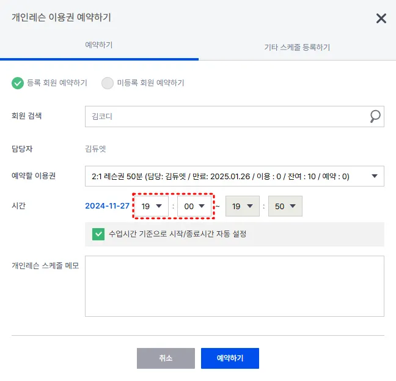The width and height of the screenshot is (396, 381).
Task: Click the 개인레슨 이용권 예약하기 dialog title
Action: click(x=61, y=17)
